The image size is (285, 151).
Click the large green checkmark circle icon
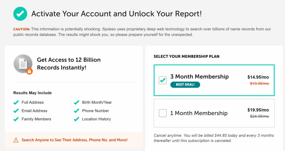(20, 14)
